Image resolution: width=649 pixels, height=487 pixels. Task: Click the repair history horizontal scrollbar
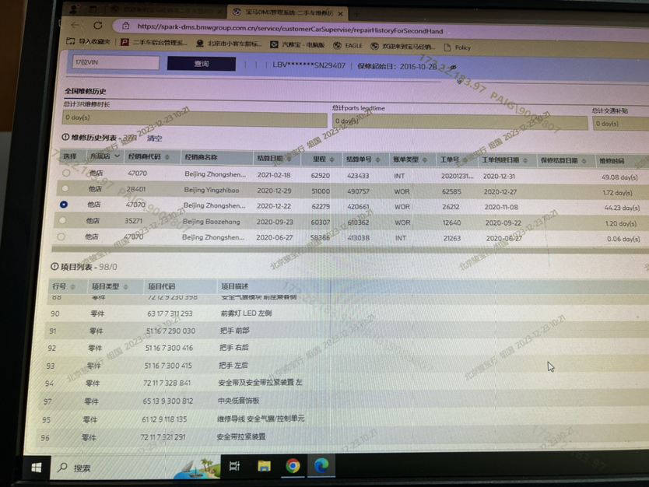349,250
